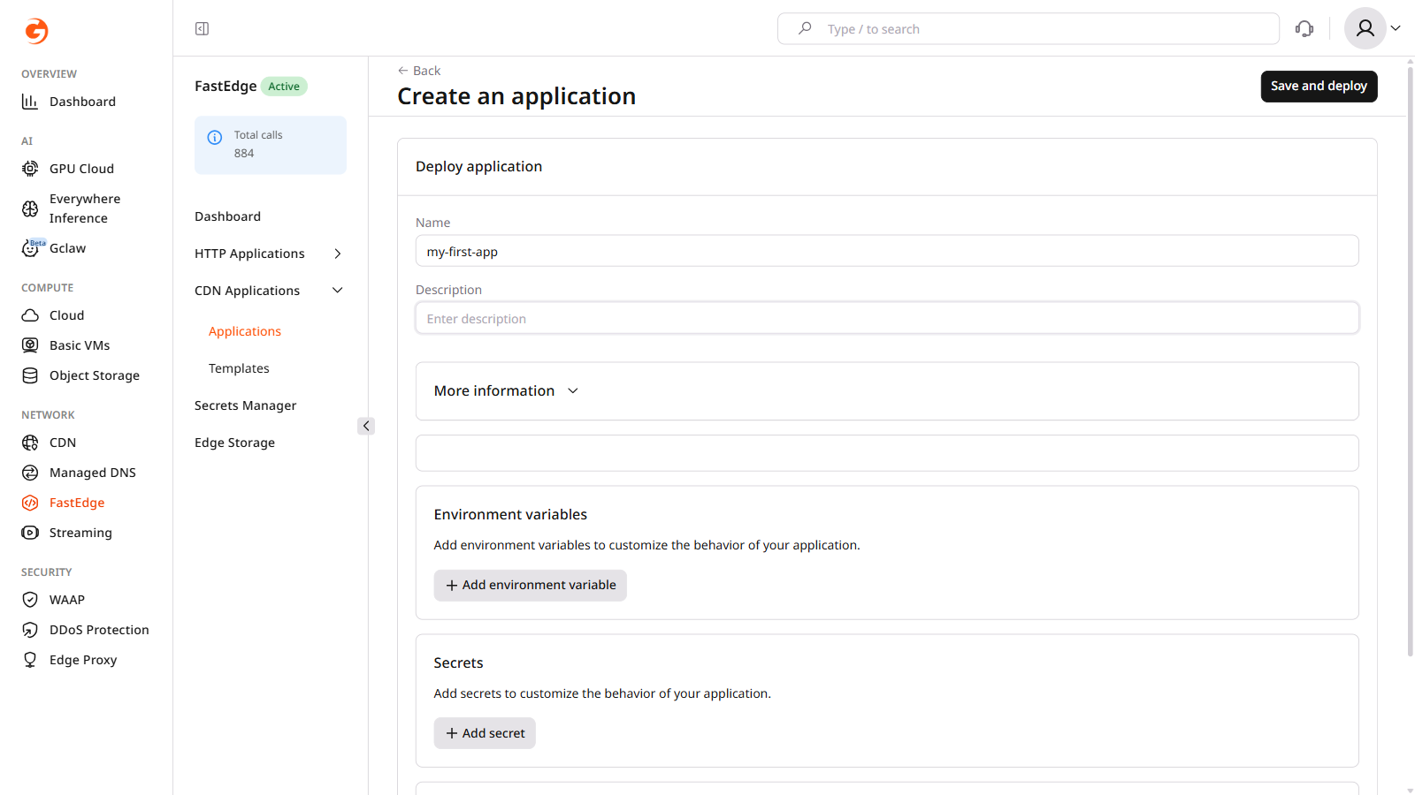1415x795 pixels.
Task: Focus the Description input field
Action: tap(887, 318)
